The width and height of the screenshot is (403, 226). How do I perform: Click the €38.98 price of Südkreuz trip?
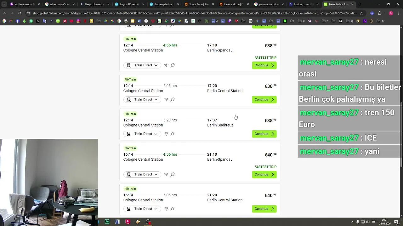270,121
